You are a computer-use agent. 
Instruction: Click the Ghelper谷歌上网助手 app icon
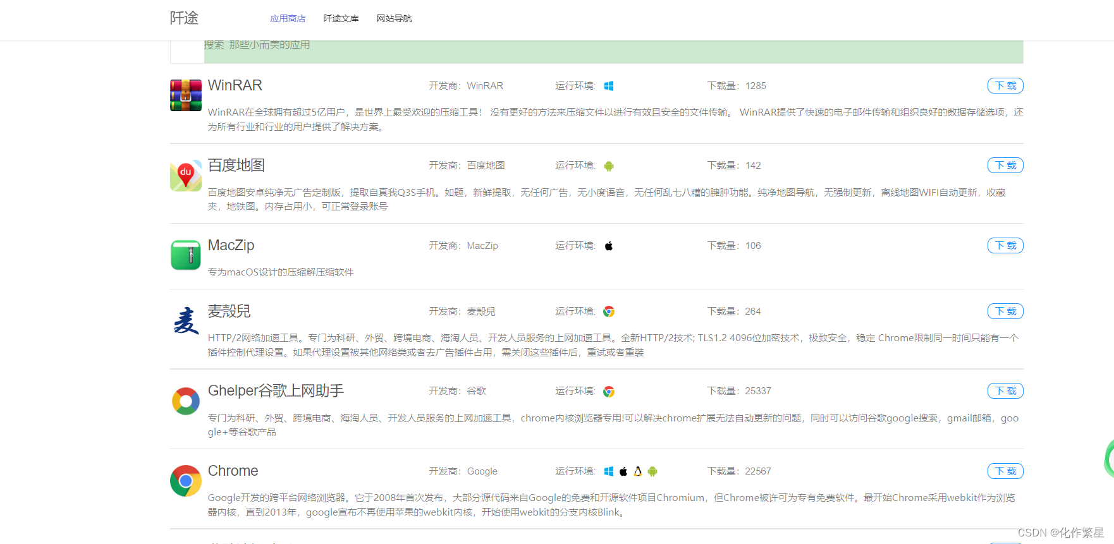coord(186,401)
